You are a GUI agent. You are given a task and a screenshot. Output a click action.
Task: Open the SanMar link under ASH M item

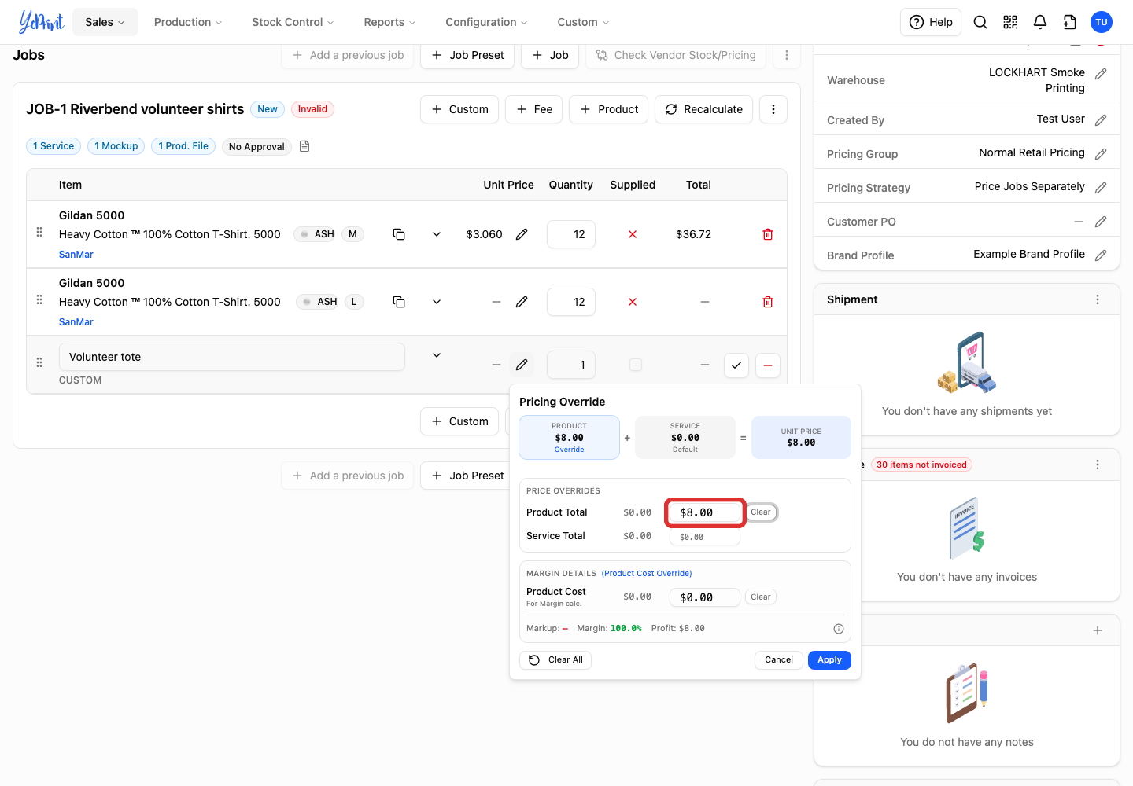76,255
